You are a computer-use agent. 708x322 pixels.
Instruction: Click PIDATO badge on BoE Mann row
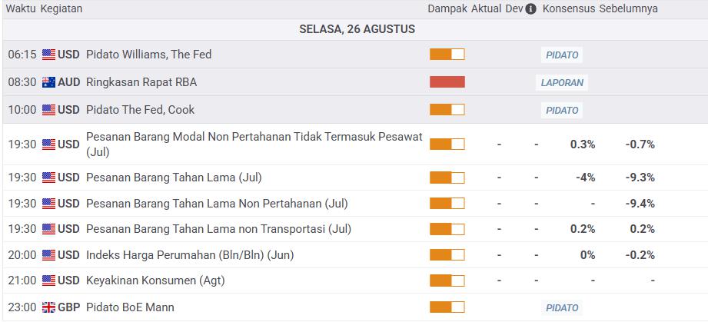(x=562, y=308)
